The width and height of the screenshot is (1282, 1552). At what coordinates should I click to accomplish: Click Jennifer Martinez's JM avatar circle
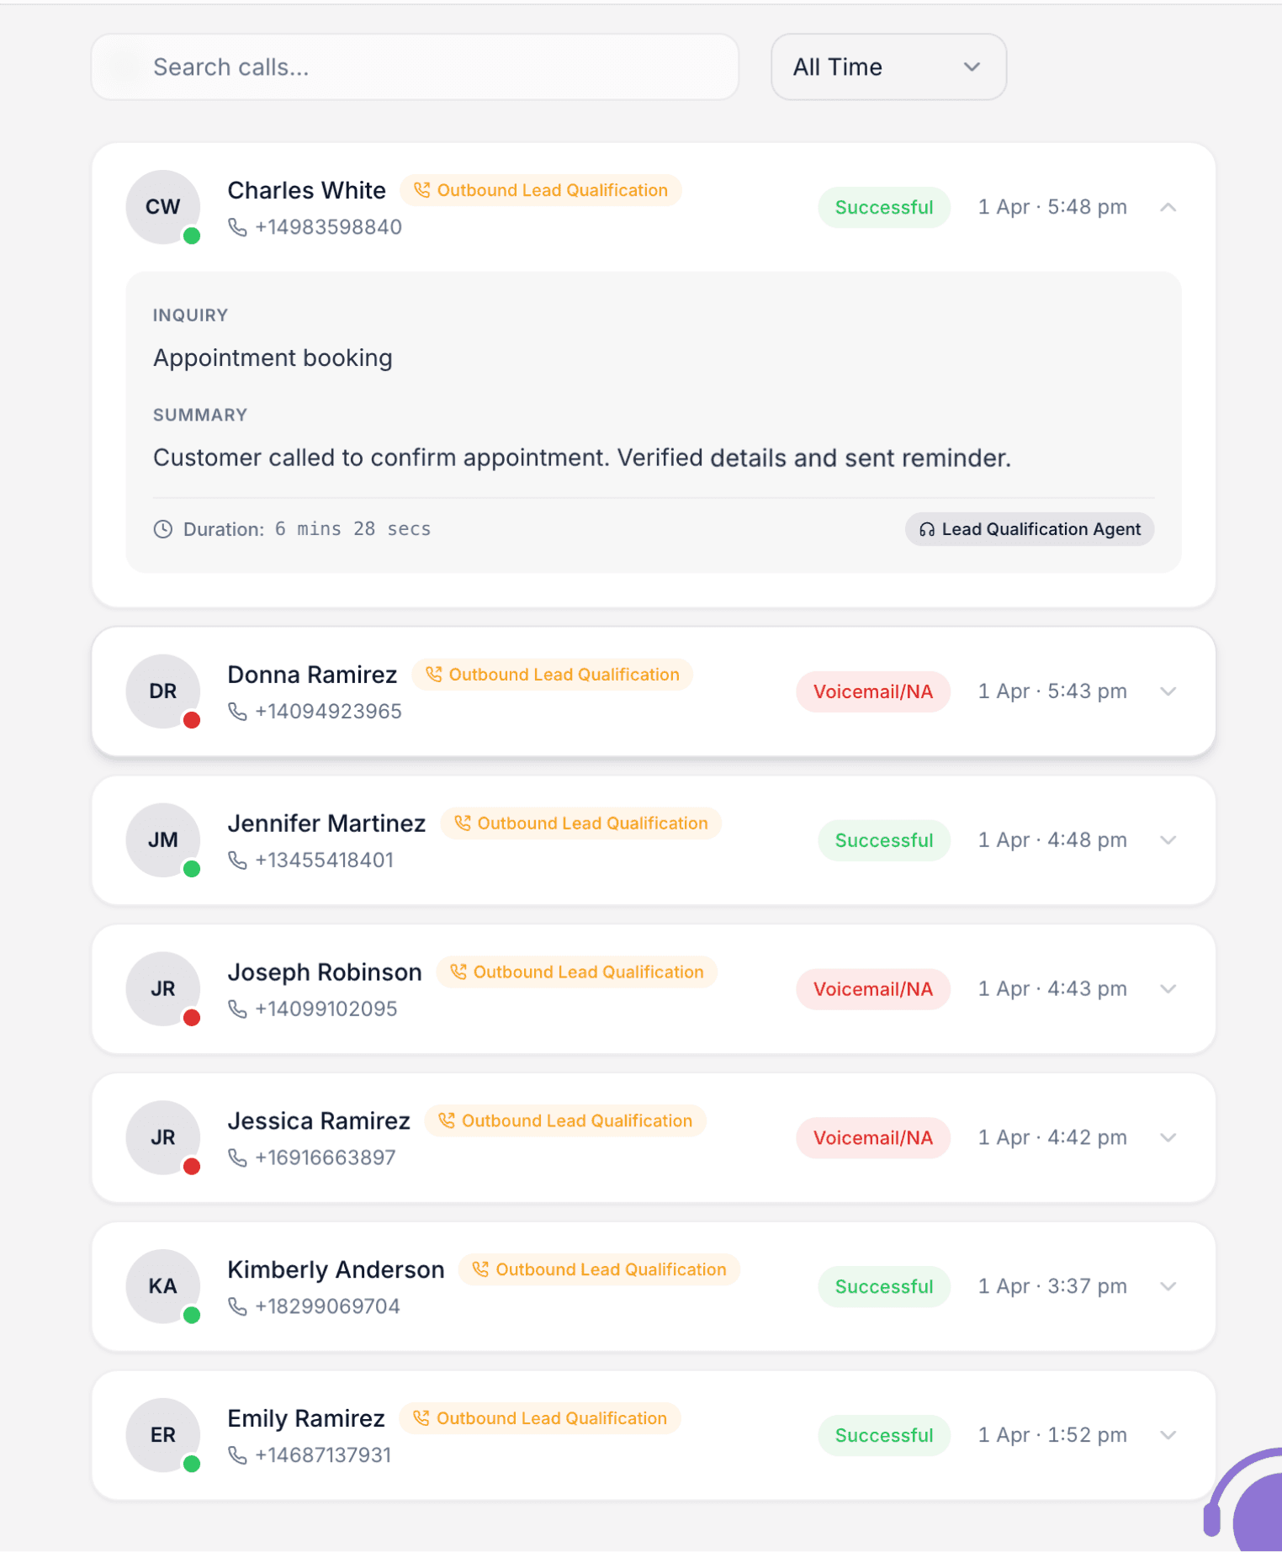[x=162, y=840]
